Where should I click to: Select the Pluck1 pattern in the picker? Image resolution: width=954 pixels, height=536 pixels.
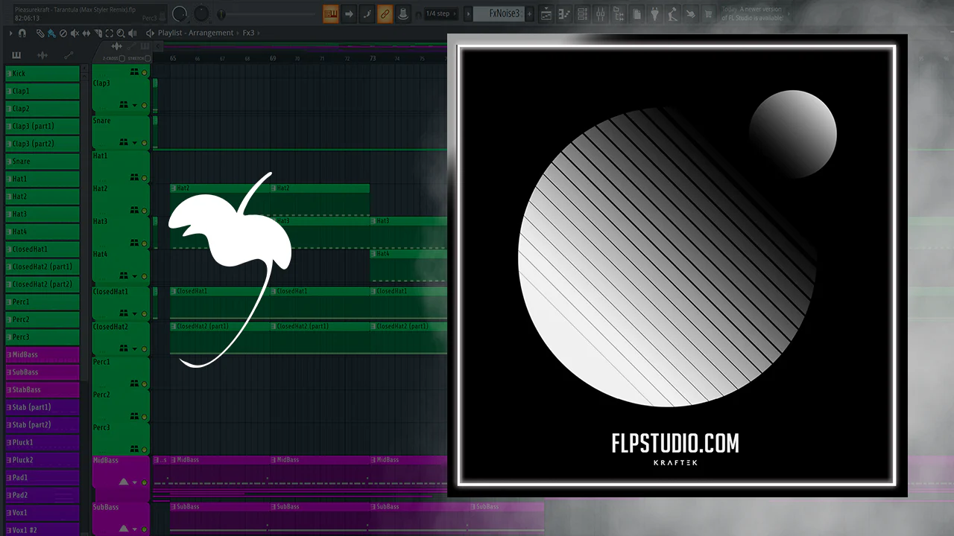(x=42, y=442)
